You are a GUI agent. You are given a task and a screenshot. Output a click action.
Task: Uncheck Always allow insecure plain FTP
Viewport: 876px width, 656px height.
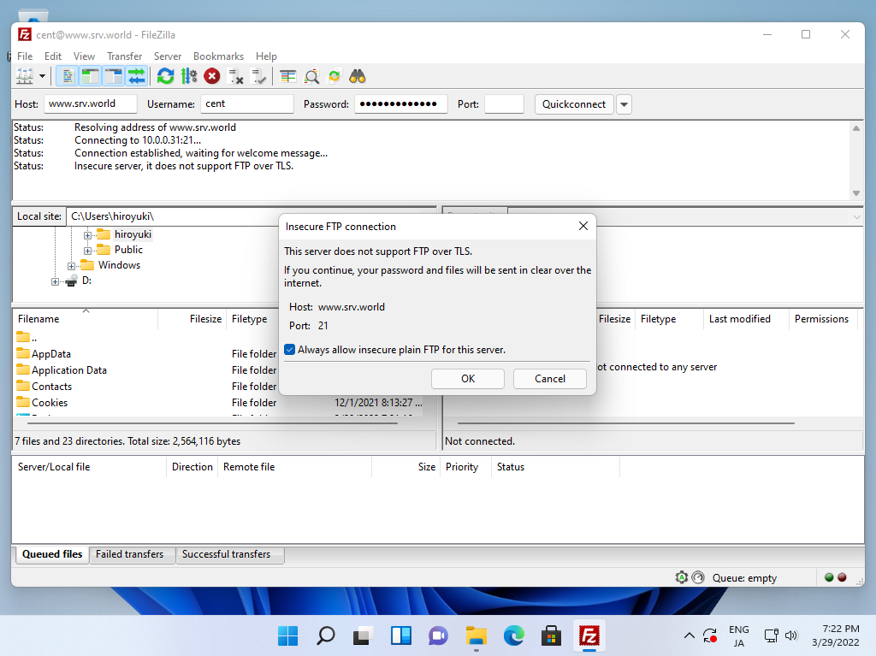pos(290,350)
